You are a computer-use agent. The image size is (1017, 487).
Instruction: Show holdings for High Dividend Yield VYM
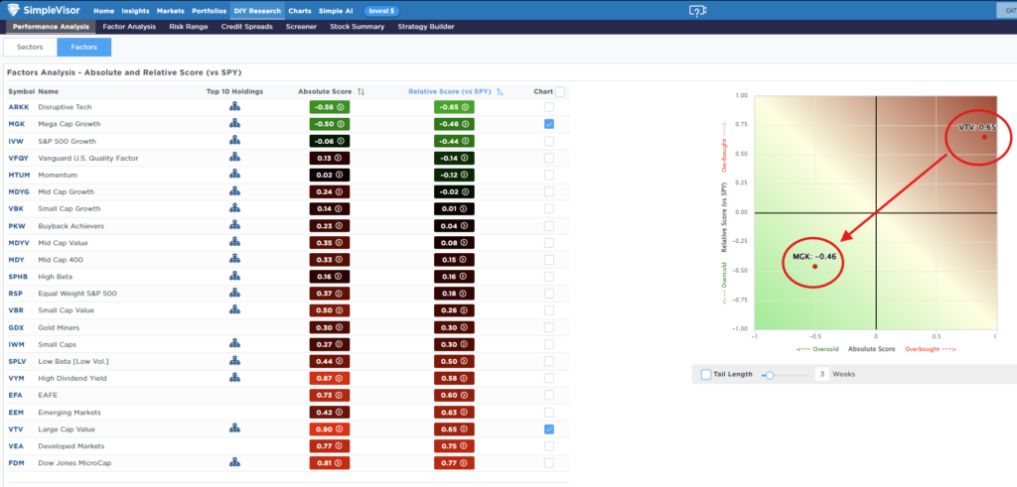point(235,378)
